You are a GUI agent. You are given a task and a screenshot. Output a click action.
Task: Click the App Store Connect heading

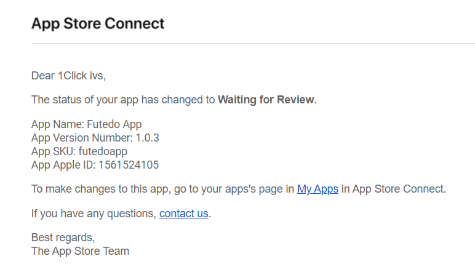point(98,24)
